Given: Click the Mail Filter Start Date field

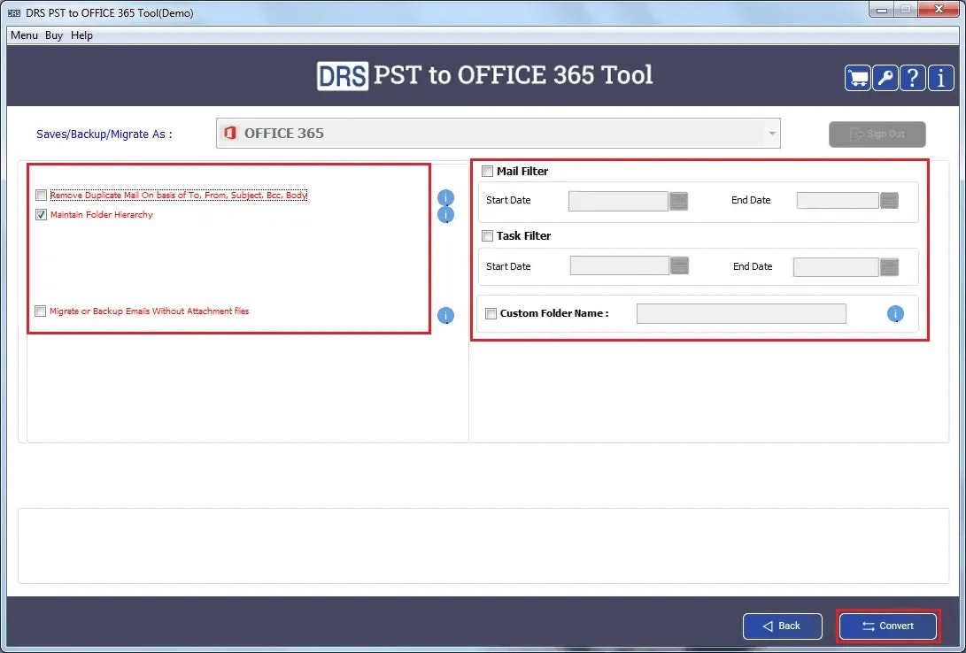Looking at the screenshot, I should [618, 201].
